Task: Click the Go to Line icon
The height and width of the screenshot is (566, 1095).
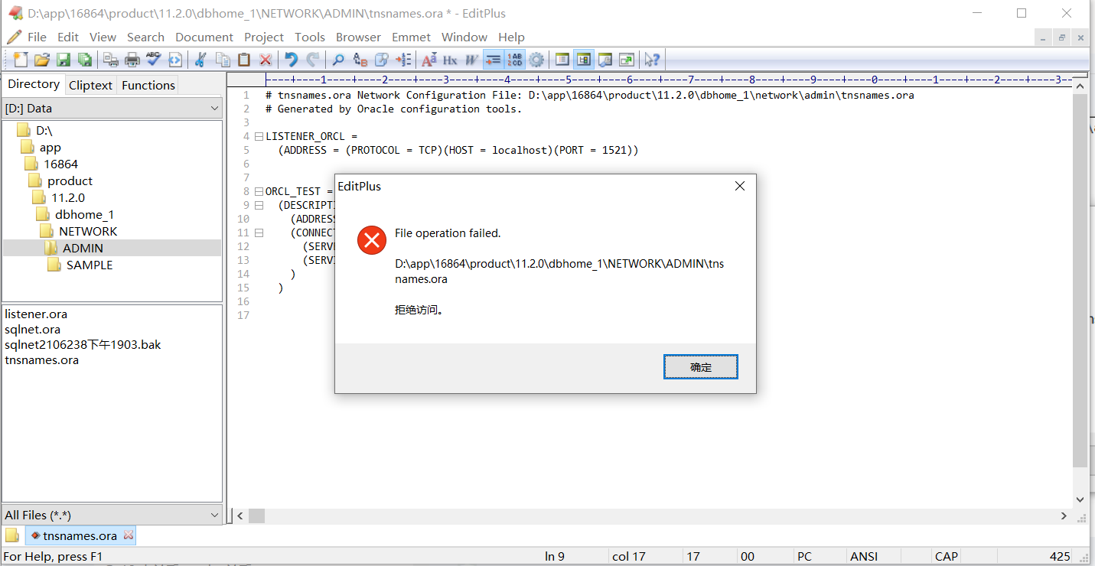Action: [403, 59]
